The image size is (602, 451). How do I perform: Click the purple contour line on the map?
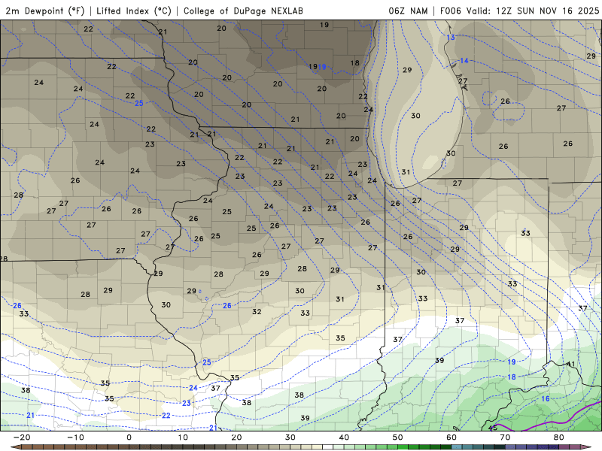coord(553,422)
